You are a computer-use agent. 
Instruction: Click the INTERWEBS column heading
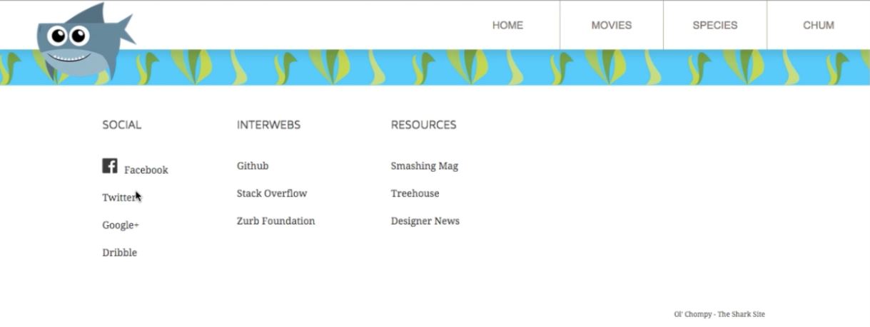pos(268,125)
